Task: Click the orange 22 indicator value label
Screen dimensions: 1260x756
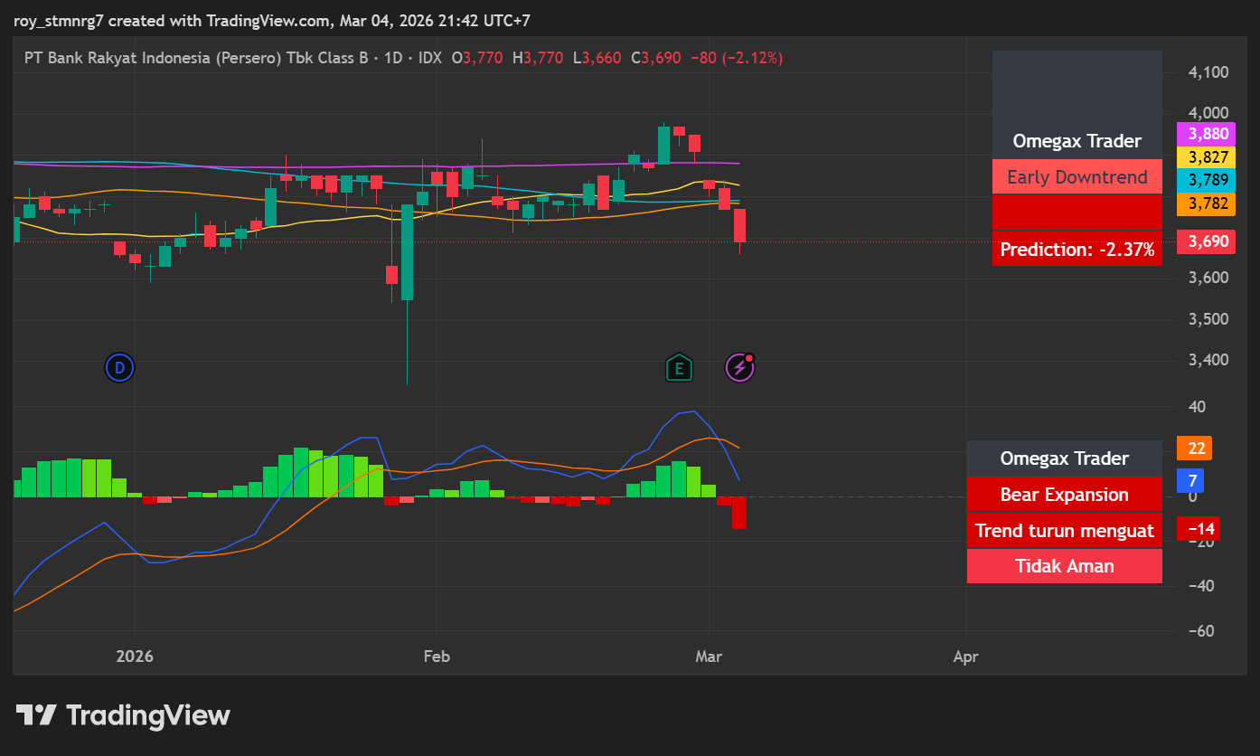Action: 1193,448
